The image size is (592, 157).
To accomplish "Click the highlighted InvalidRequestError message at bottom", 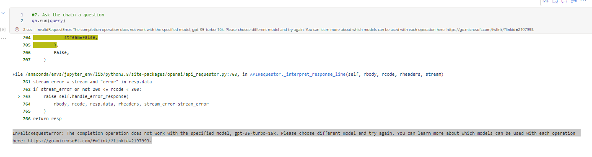I will point(296,137).
